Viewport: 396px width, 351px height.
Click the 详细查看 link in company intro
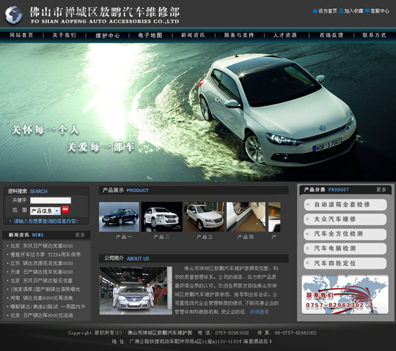[259, 312]
